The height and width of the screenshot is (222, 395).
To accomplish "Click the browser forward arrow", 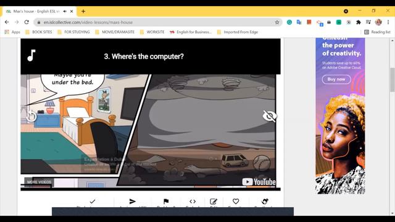I will tap(17, 22).
